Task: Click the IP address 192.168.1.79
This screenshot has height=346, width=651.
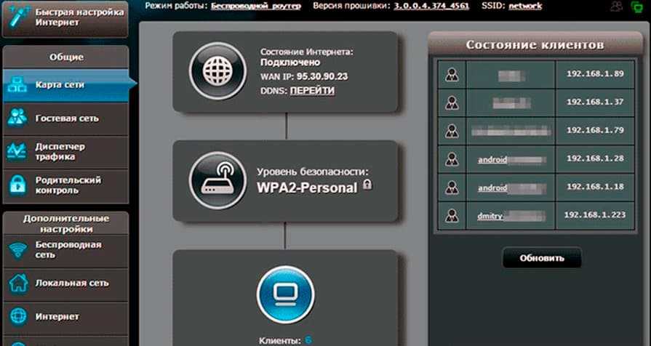Action: pos(595,130)
